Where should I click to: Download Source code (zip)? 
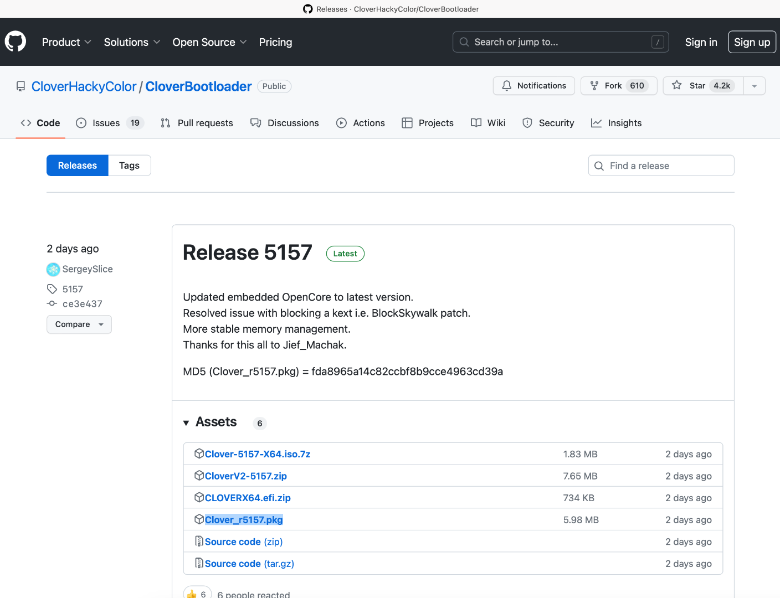coord(244,542)
